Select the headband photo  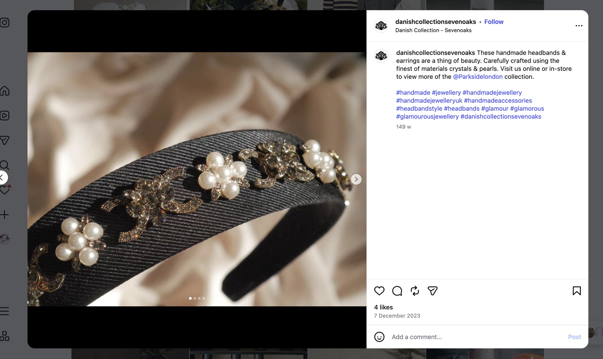tap(197, 179)
